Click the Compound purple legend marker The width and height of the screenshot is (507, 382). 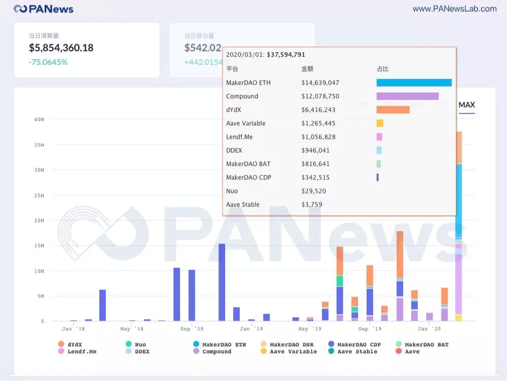pyautogui.click(x=196, y=352)
